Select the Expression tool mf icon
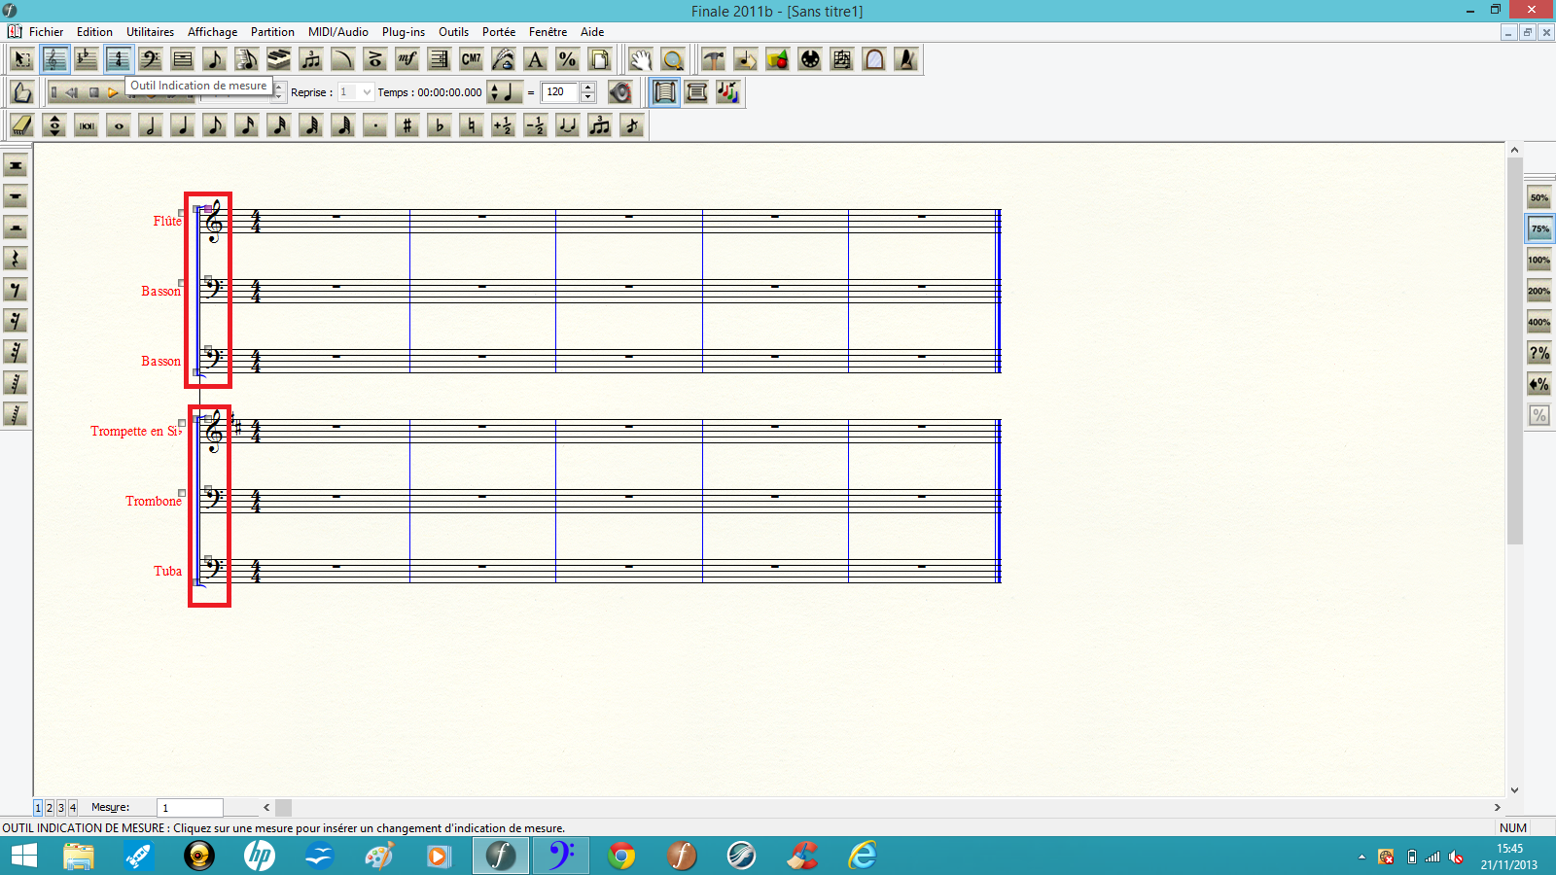This screenshot has height=875, width=1556. coord(407,59)
